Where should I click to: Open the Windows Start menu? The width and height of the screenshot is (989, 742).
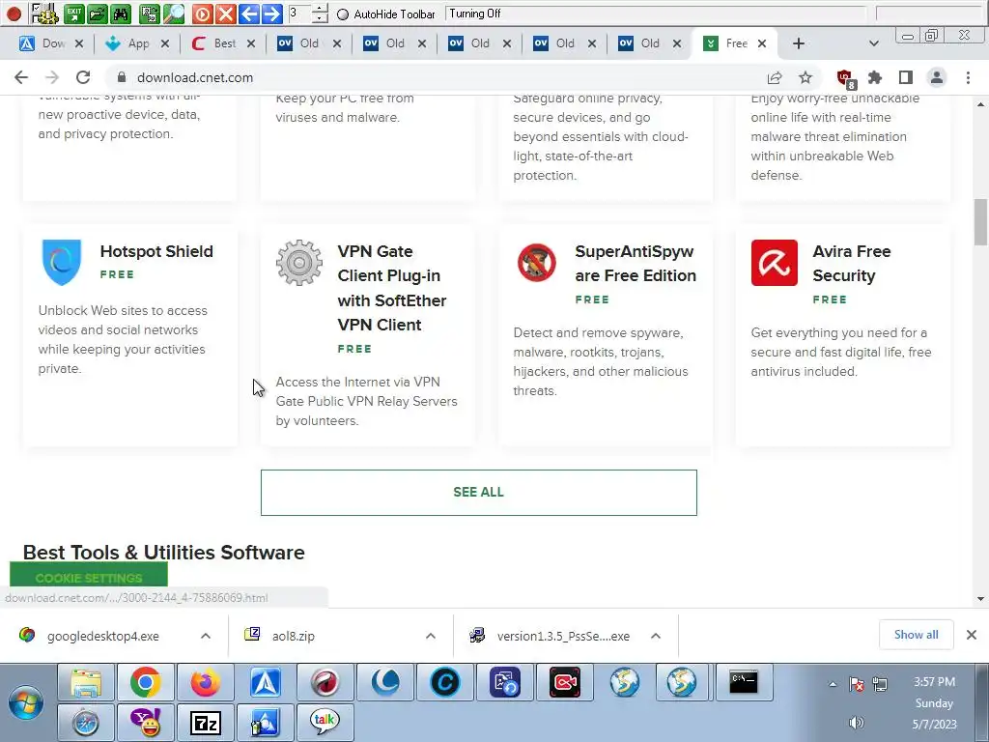click(26, 703)
